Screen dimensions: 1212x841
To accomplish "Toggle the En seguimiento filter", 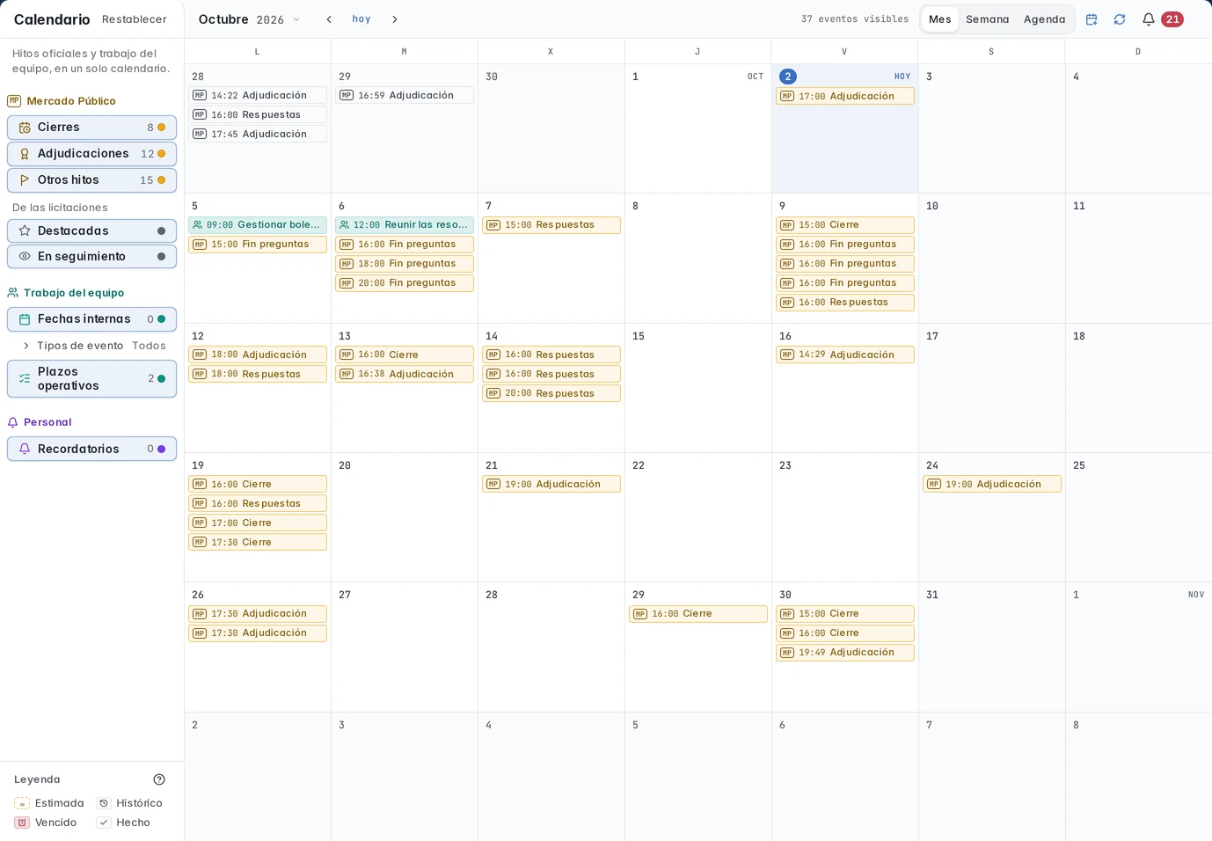I will 91,257.
